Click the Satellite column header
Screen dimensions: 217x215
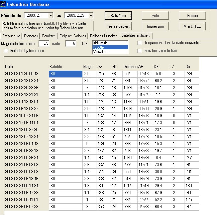(x=56, y=67)
